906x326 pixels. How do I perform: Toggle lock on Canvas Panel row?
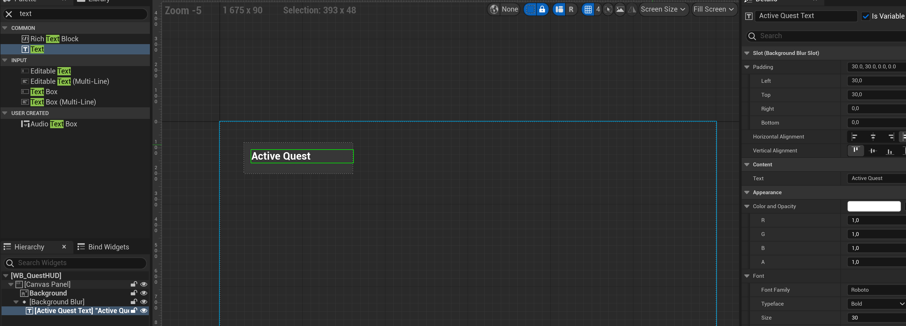pos(134,284)
